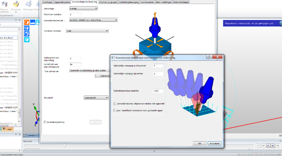Image resolution: width=282 pixels, height=156 pixels.
Task: Click the Maximale hoekstap field
Action: click(75, 14)
